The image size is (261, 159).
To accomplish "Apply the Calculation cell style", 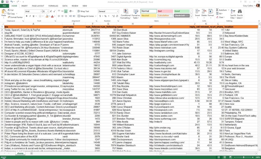I will [x=165, y=15].
